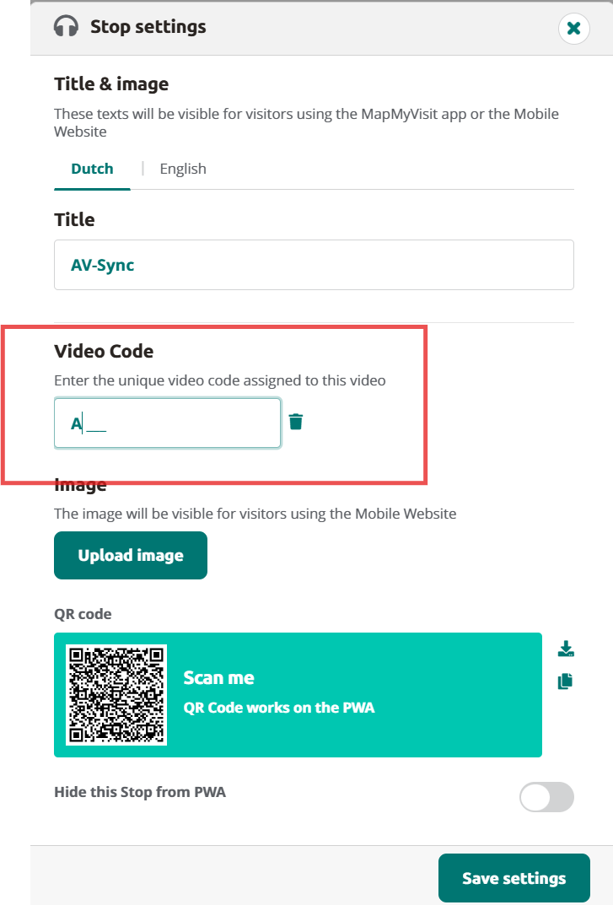Click into the Video Code input field
Image resolution: width=613 pixels, height=905 pixels.
coord(168,423)
